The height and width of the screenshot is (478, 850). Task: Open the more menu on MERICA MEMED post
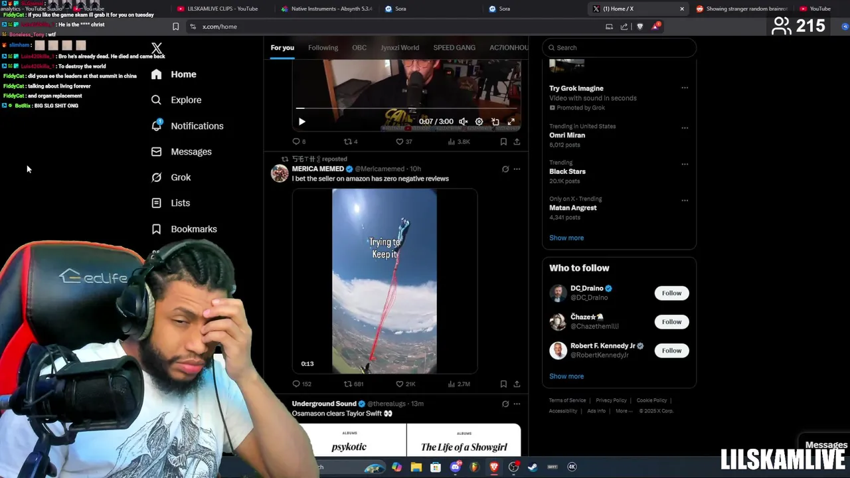[x=517, y=169]
